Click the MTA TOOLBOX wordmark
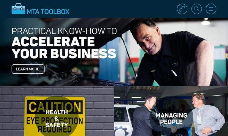The image size is (228, 136). tap(48, 12)
